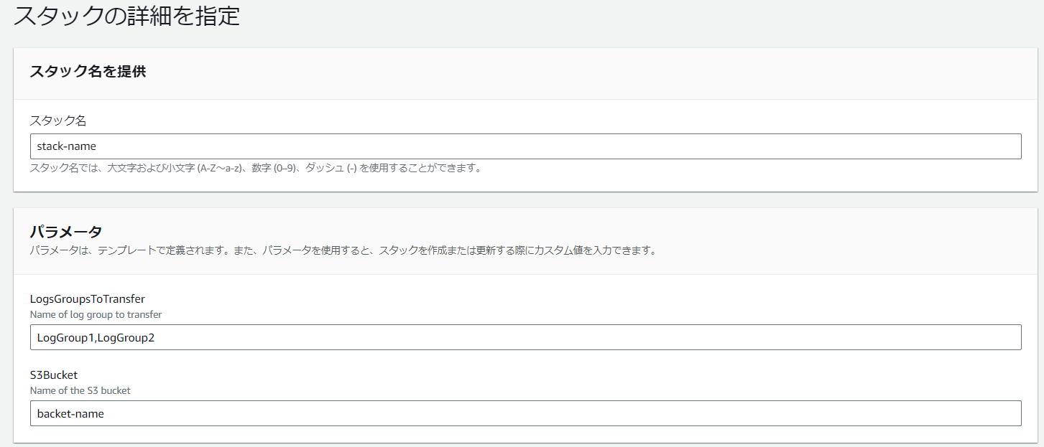Click the stack name character rules hint text

255,169
